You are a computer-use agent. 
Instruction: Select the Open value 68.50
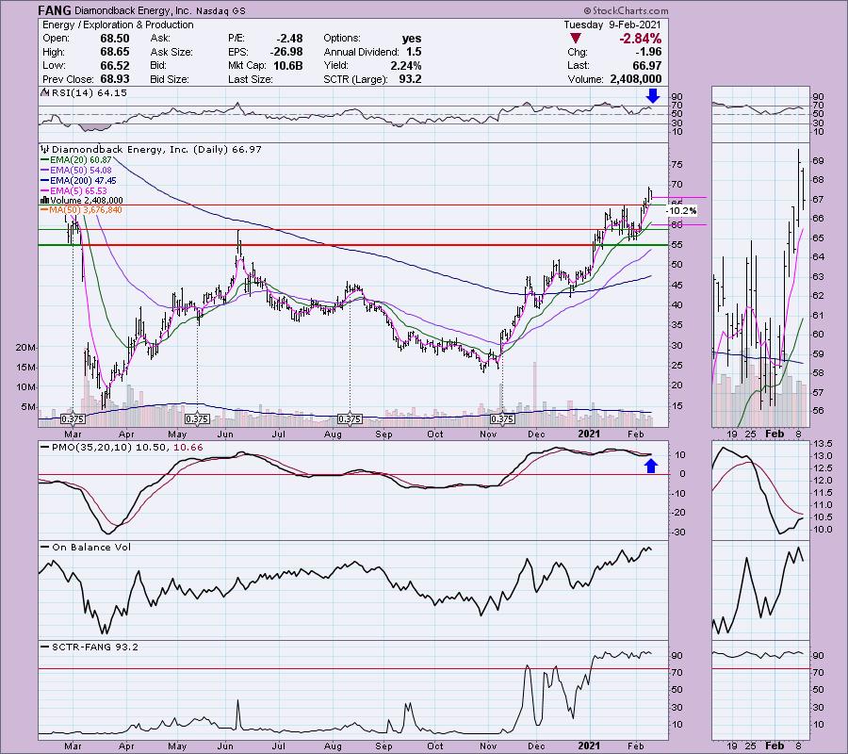[x=114, y=39]
